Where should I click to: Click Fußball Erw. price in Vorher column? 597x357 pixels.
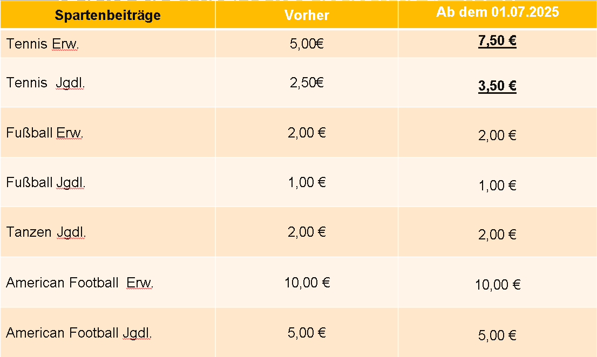[307, 133]
